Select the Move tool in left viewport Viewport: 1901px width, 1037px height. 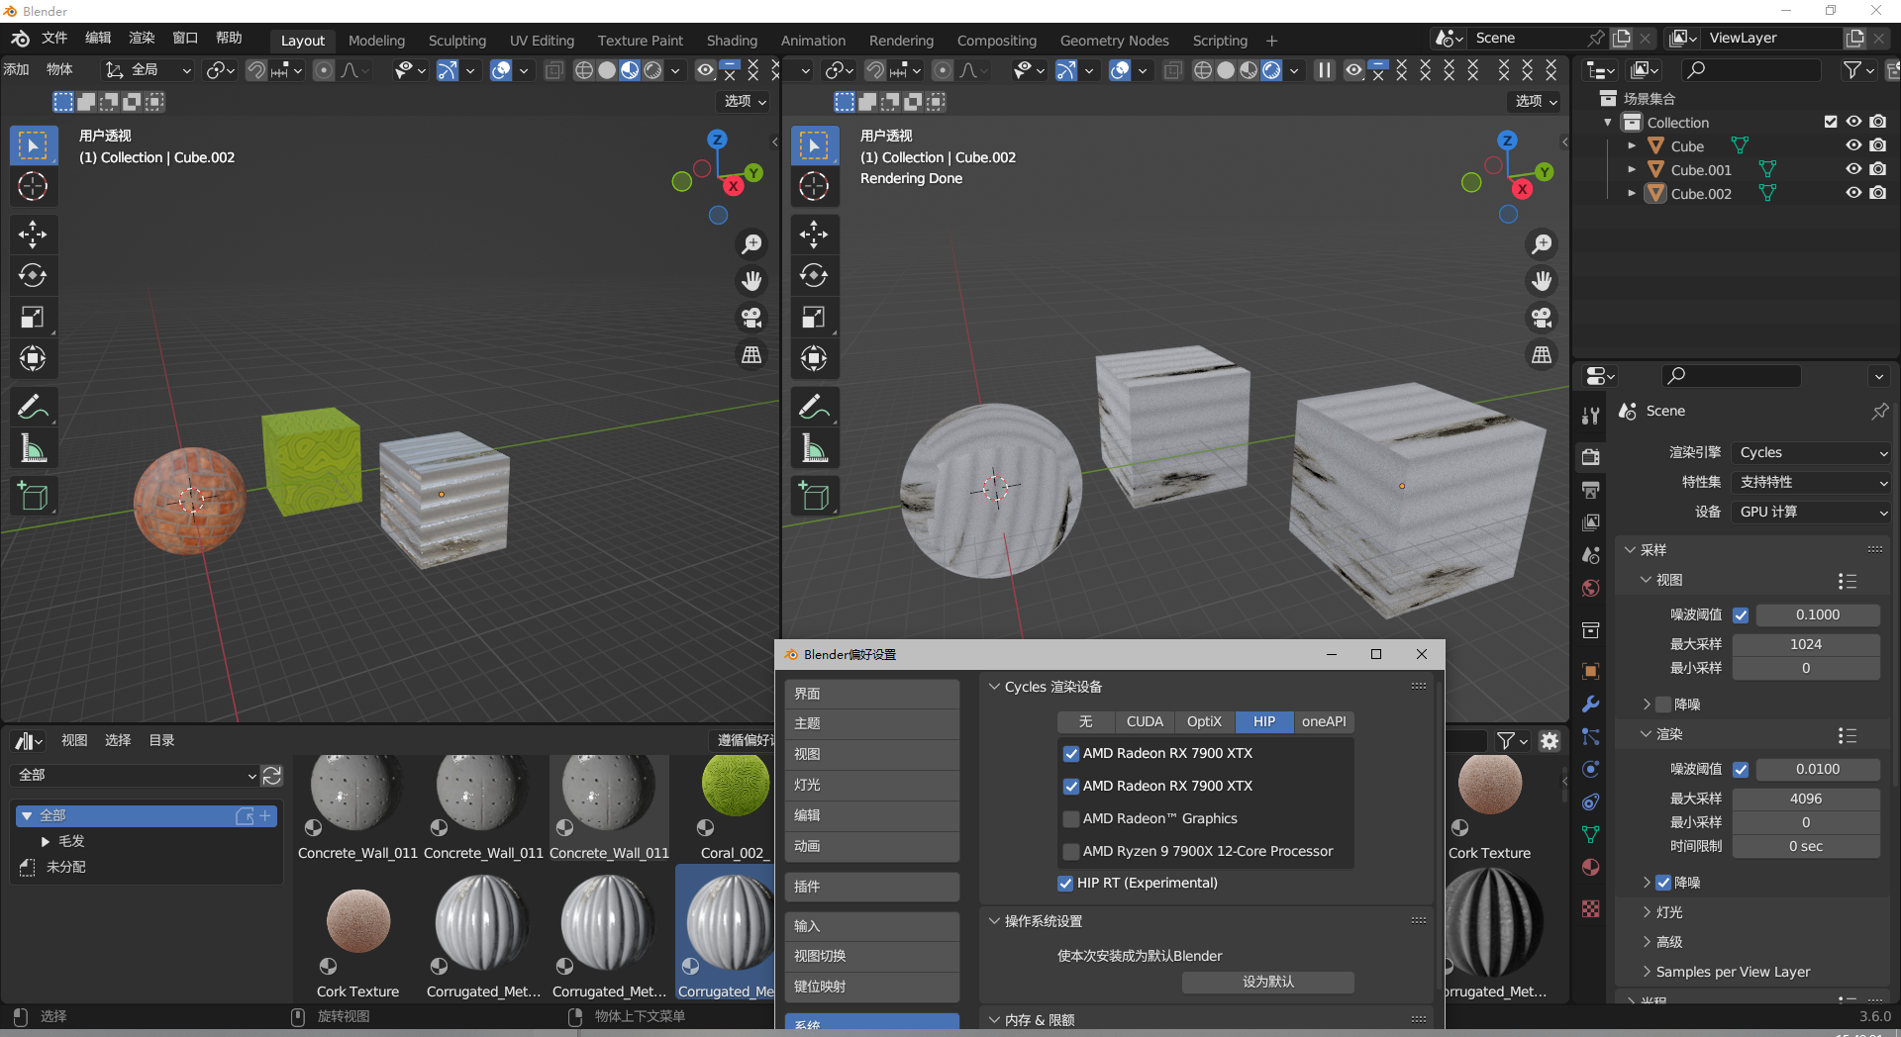[x=33, y=235]
